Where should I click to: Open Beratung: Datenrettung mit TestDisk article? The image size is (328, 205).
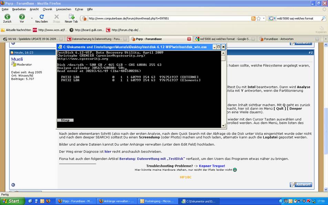[152, 159]
